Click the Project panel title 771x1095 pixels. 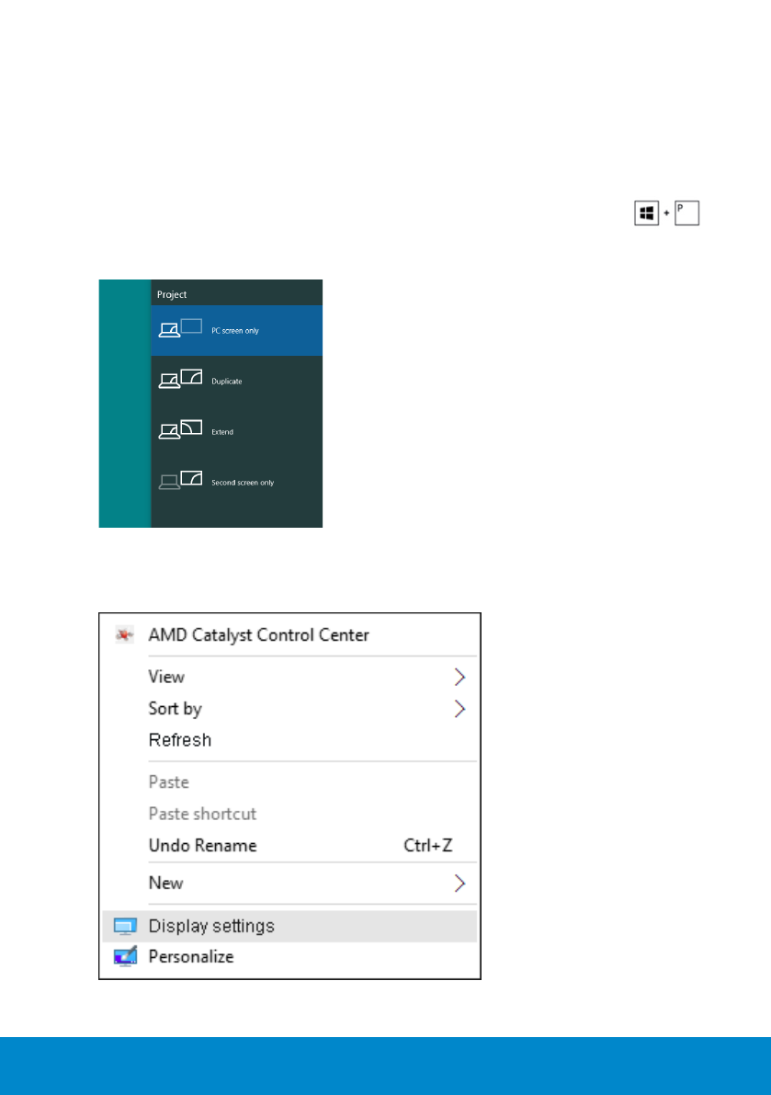pos(172,294)
